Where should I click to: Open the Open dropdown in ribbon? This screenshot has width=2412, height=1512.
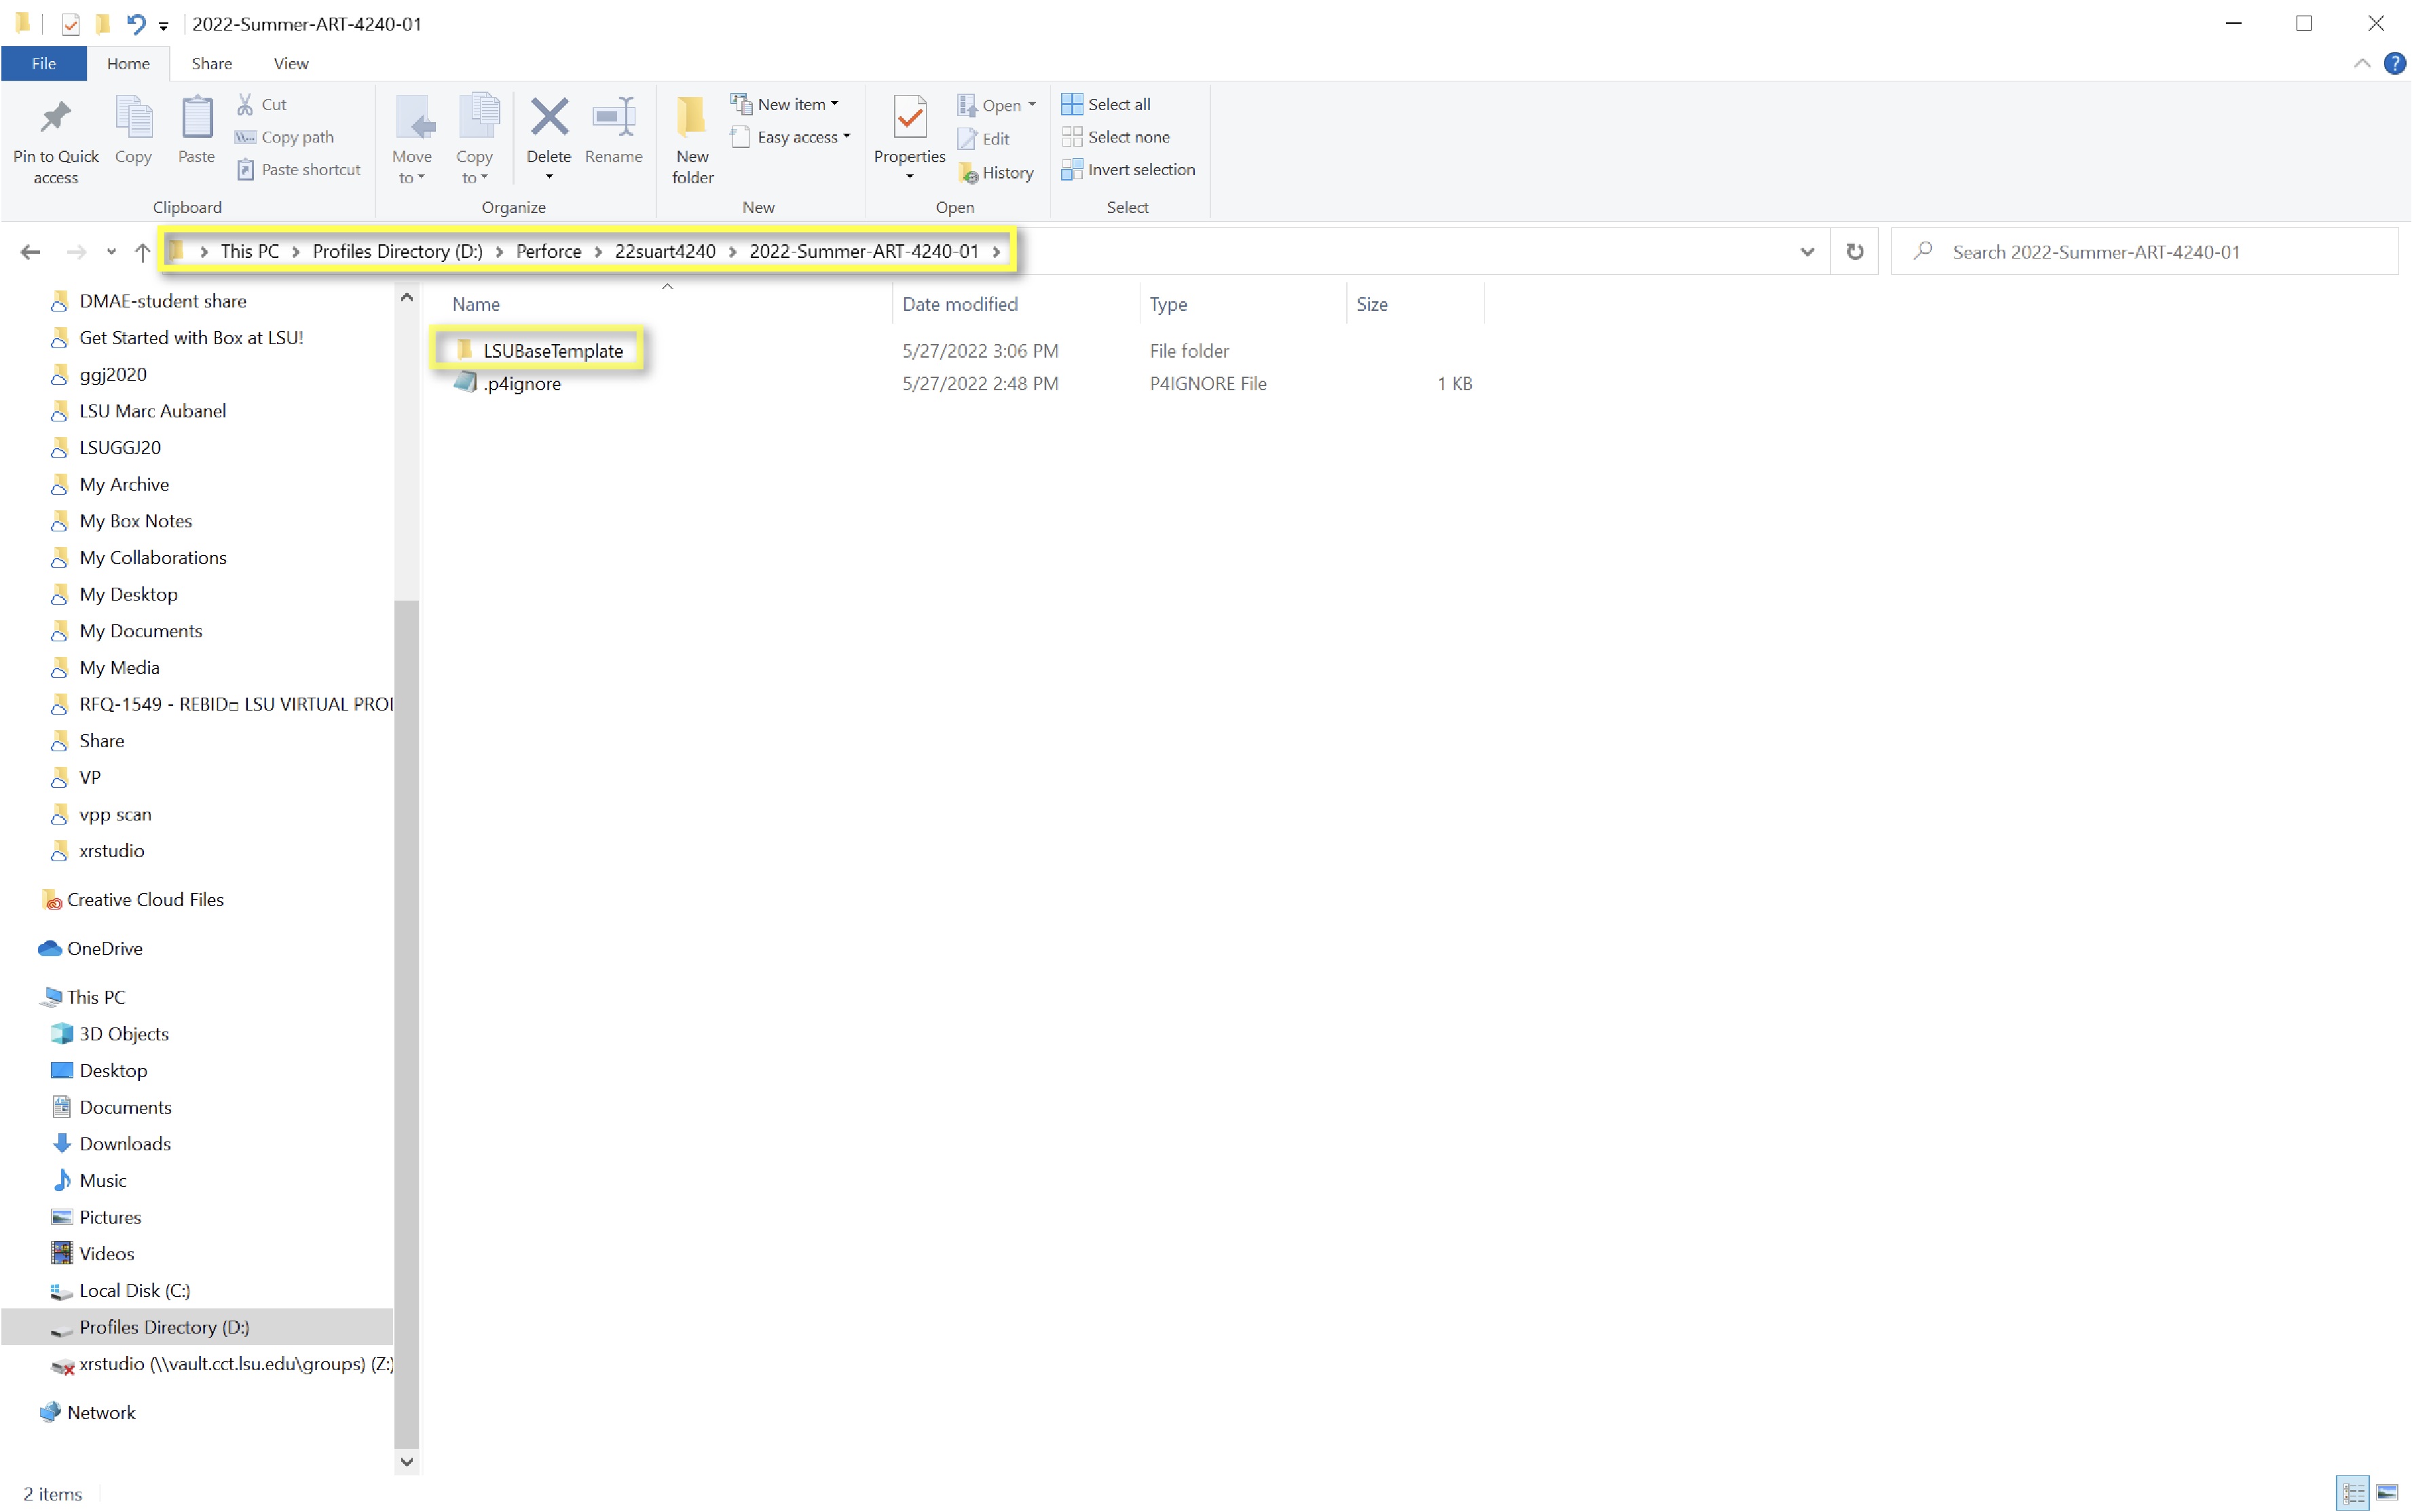coord(997,105)
